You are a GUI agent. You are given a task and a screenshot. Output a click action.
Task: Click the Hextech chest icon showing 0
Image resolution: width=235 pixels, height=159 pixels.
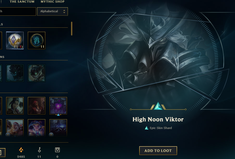(57, 150)
